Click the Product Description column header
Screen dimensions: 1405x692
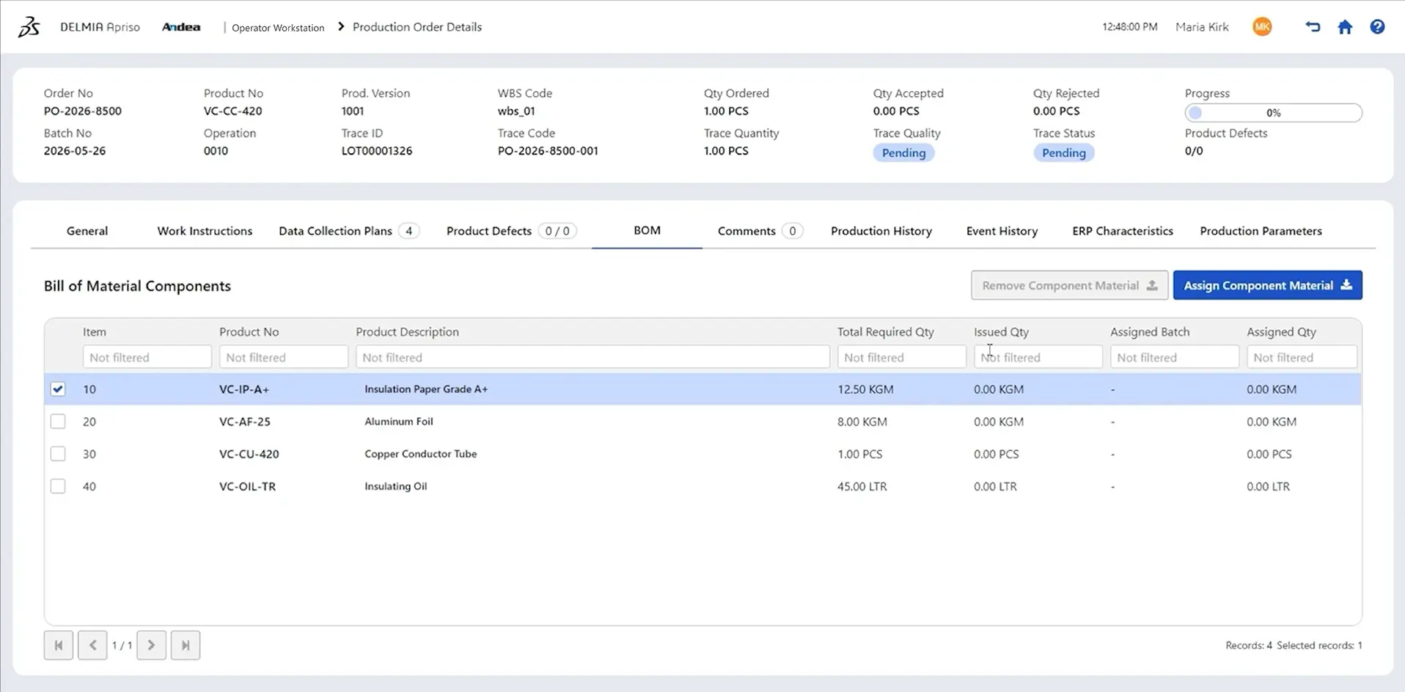pos(408,331)
